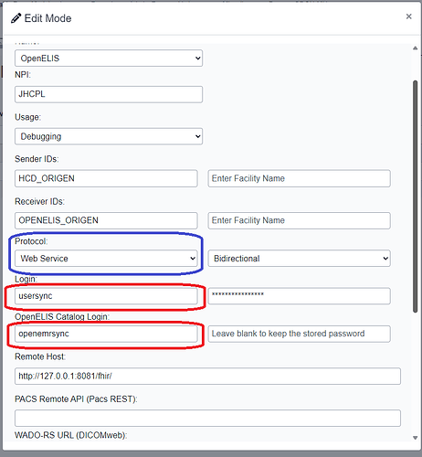Open the Bidirectional direction dropdown
The width and height of the screenshot is (422, 457).
299,259
